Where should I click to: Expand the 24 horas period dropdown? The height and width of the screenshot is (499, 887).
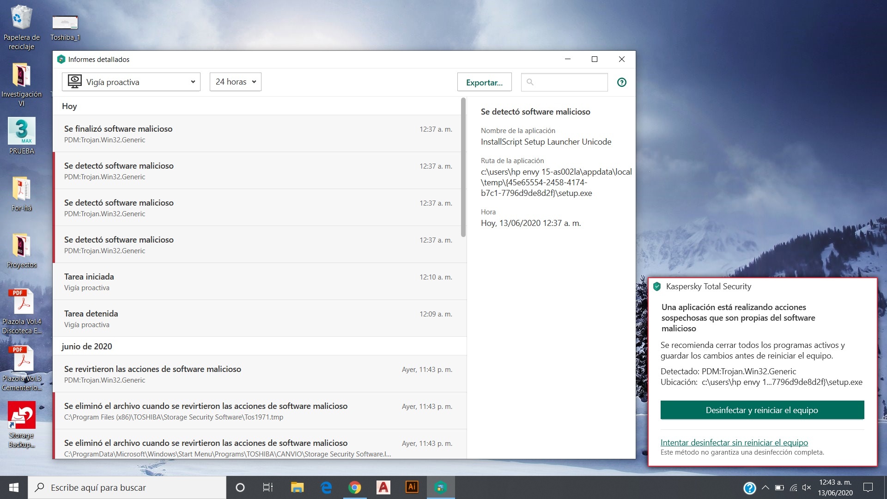tap(236, 82)
